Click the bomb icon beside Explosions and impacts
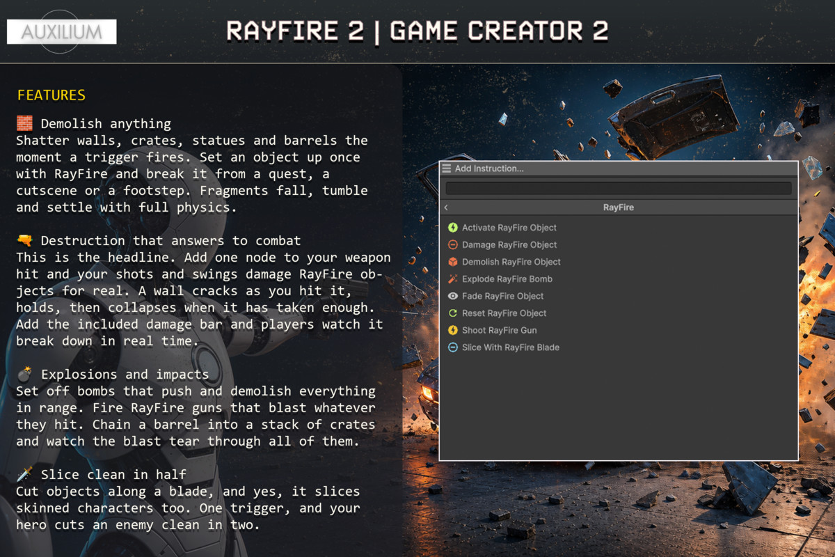835x557 pixels. [24, 375]
